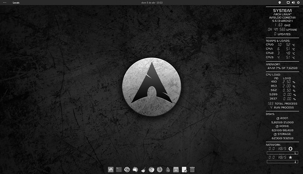Click the ROOT disk label
Image resolution: width=303 pixels, height=174 pixels.
[282, 118]
